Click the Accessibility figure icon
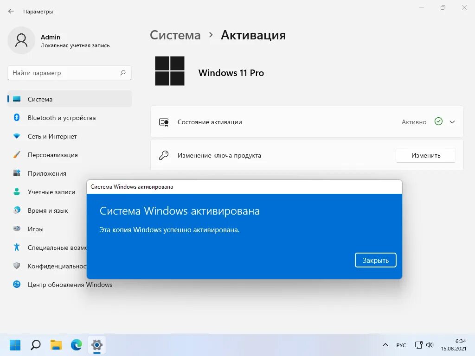Screen dimensions: 475x356 17,248
